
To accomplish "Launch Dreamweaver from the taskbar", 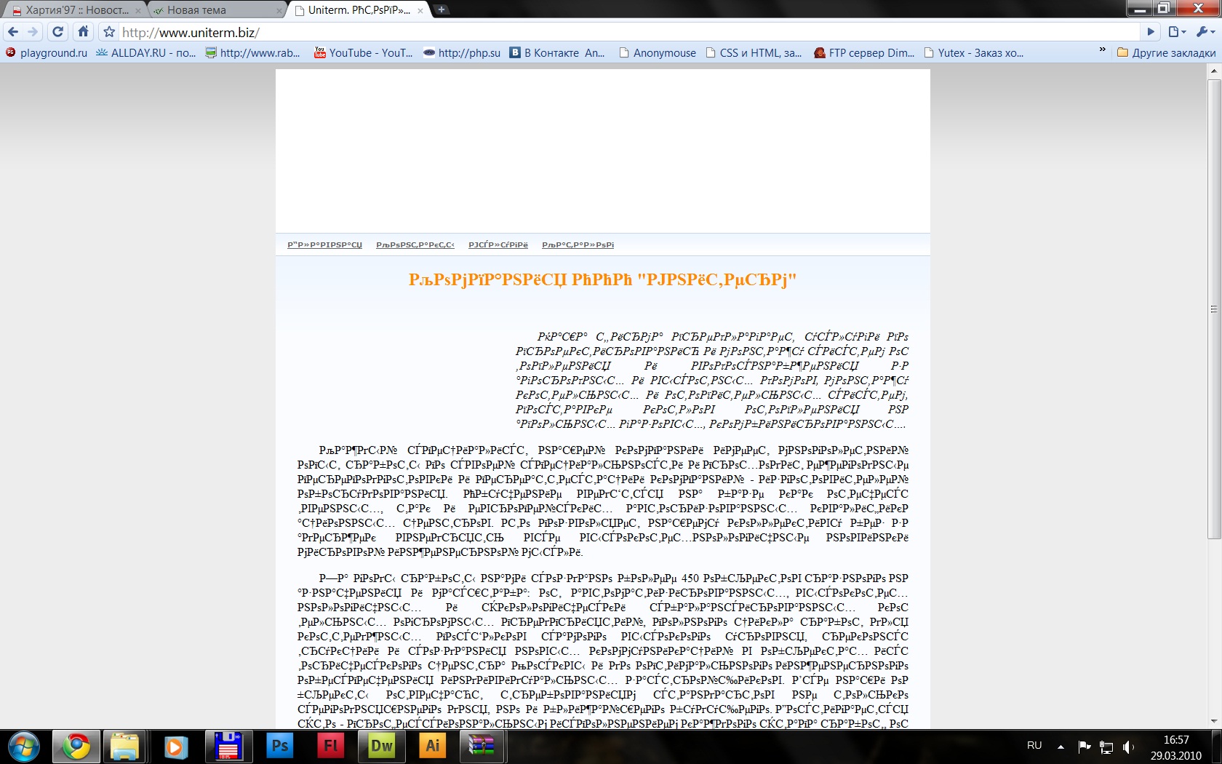I will [x=381, y=747].
